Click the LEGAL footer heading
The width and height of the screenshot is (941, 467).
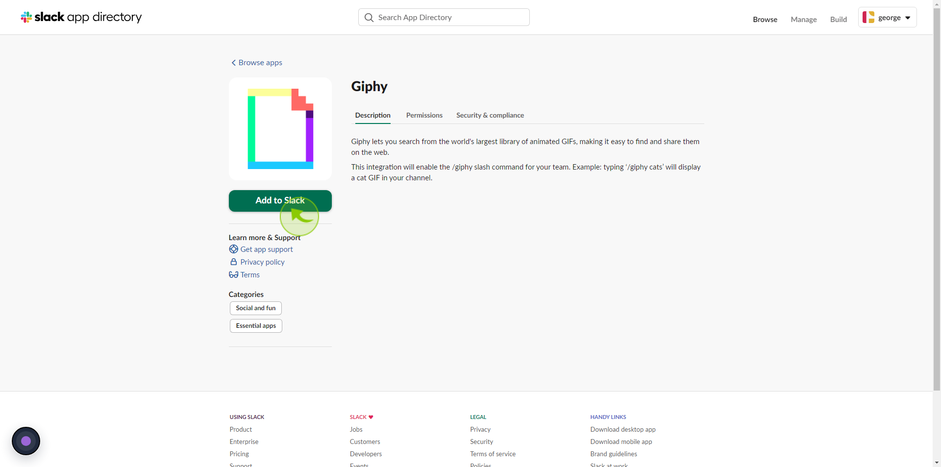[x=478, y=417]
